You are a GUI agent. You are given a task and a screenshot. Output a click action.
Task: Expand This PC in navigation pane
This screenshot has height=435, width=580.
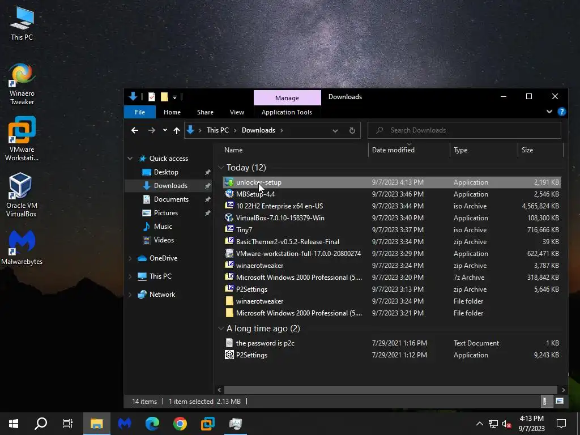(130, 276)
